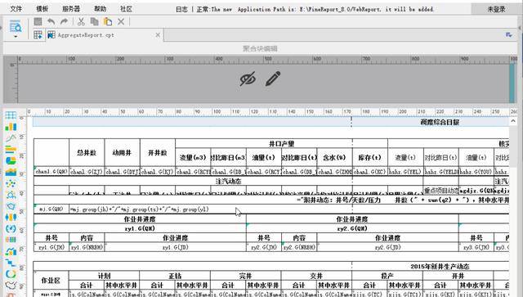Click the log message in title bar
The width and height of the screenshot is (523, 297).
[x=305, y=9]
